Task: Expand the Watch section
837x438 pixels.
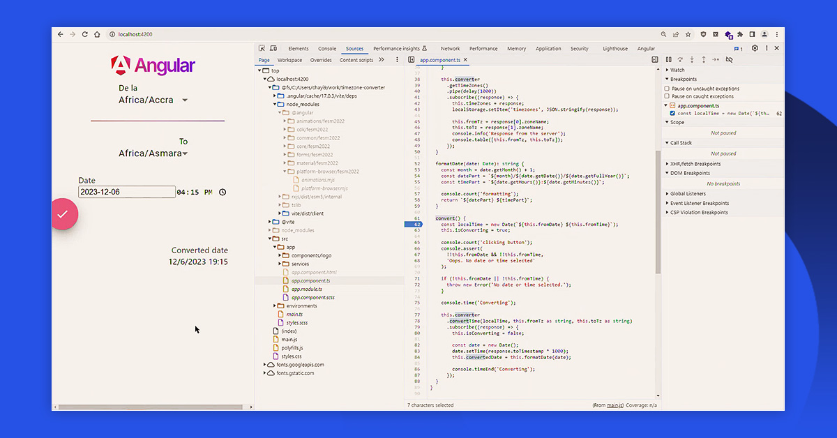Action: (677, 70)
